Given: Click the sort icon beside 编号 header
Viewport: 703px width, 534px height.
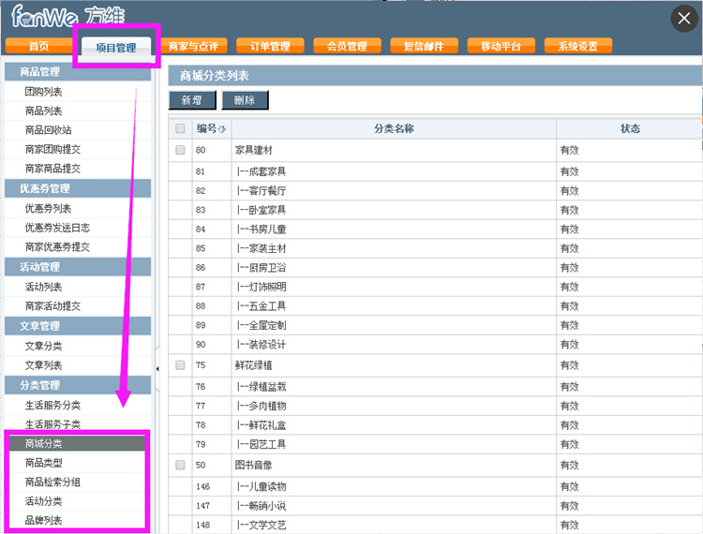Looking at the screenshot, I should [x=222, y=129].
